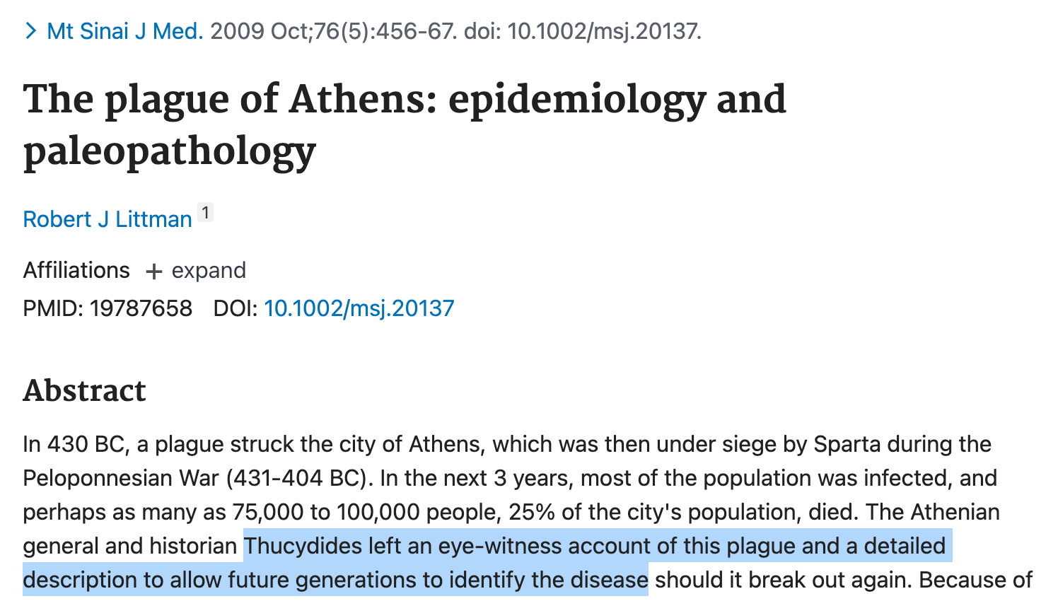The height and width of the screenshot is (601, 1058).
Task: Click the Abstract section heading
Action: [84, 390]
